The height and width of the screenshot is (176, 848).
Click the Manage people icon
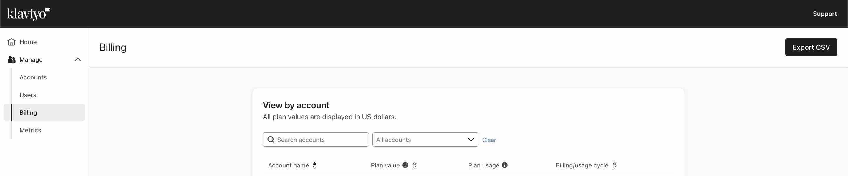click(11, 59)
